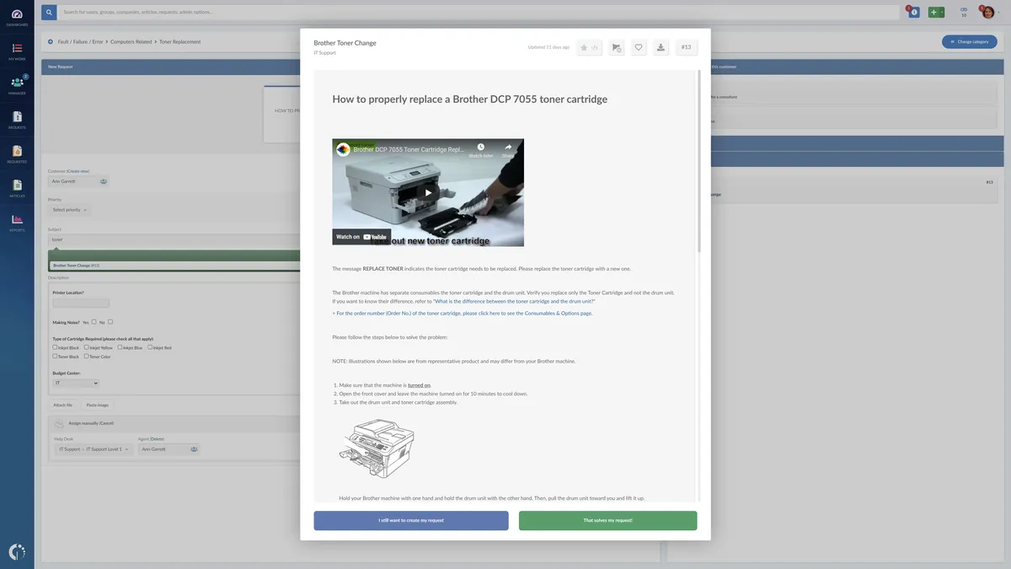Image resolution: width=1011 pixels, height=569 pixels.
Task: Open the Manager section in the sidebar
Action: pos(17,84)
